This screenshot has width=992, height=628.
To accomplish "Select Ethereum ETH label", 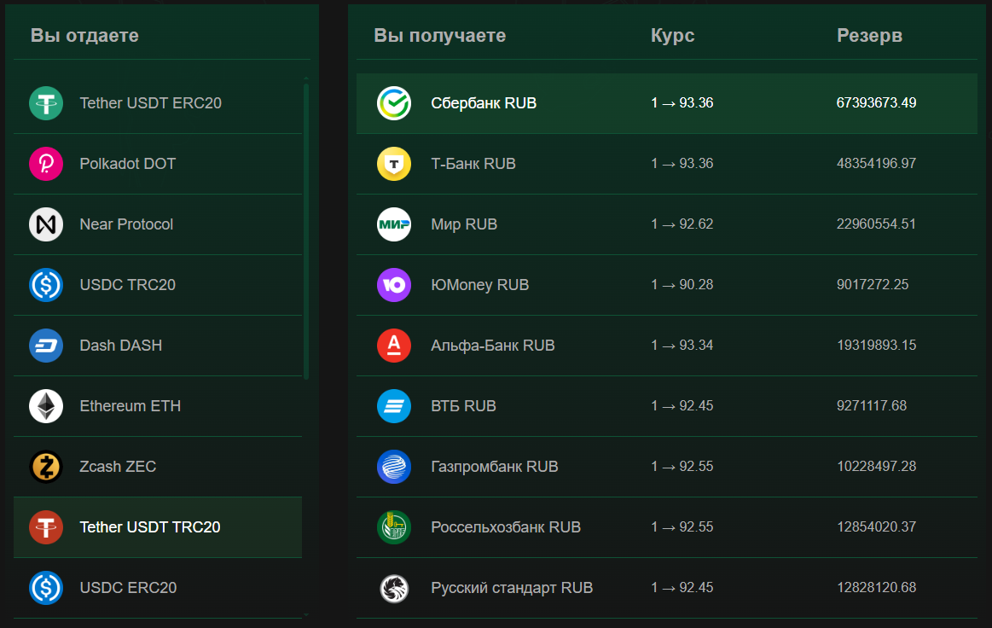I will click(131, 406).
